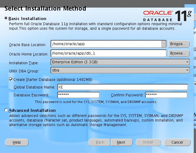Screen dimensions: 196x153
Task: Focus the Database Password field
Action: click(x=78, y=95)
